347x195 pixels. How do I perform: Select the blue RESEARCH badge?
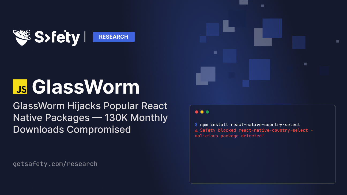pos(114,37)
